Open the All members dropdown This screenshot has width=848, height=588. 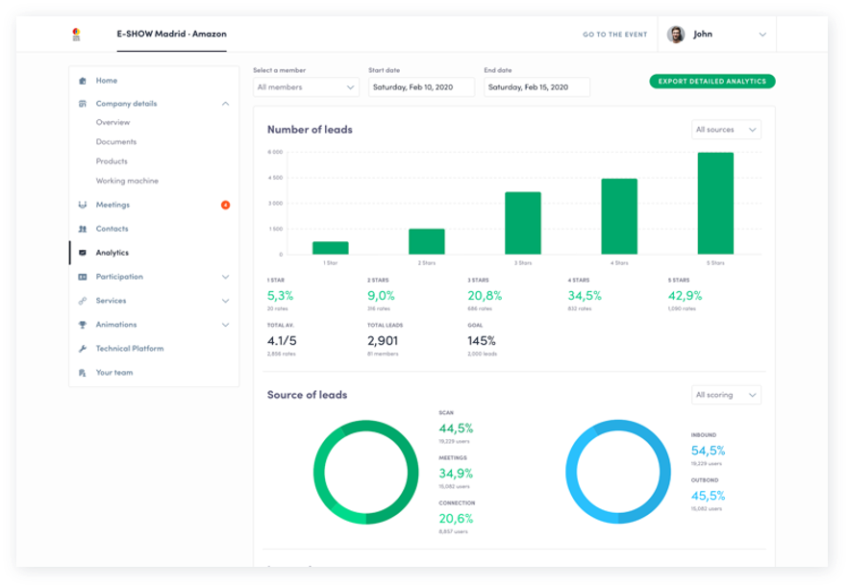(306, 87)
